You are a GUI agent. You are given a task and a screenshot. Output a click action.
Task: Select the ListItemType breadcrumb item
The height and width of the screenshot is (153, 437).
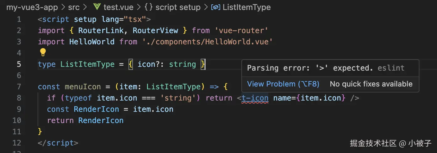[x=246, y=7]
